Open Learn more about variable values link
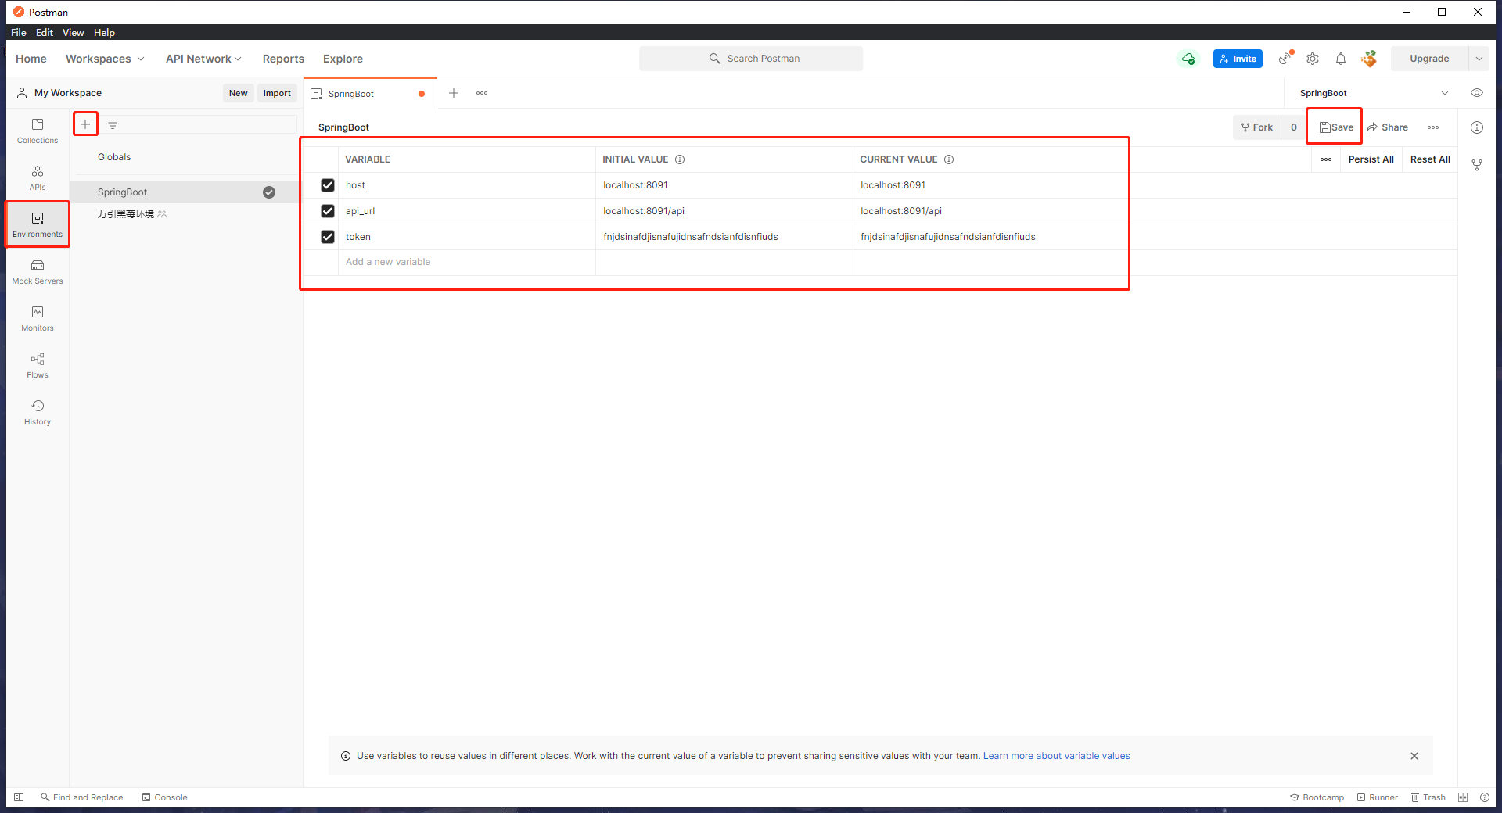Screen dimensions: 1502x813 coord(1056,756)
